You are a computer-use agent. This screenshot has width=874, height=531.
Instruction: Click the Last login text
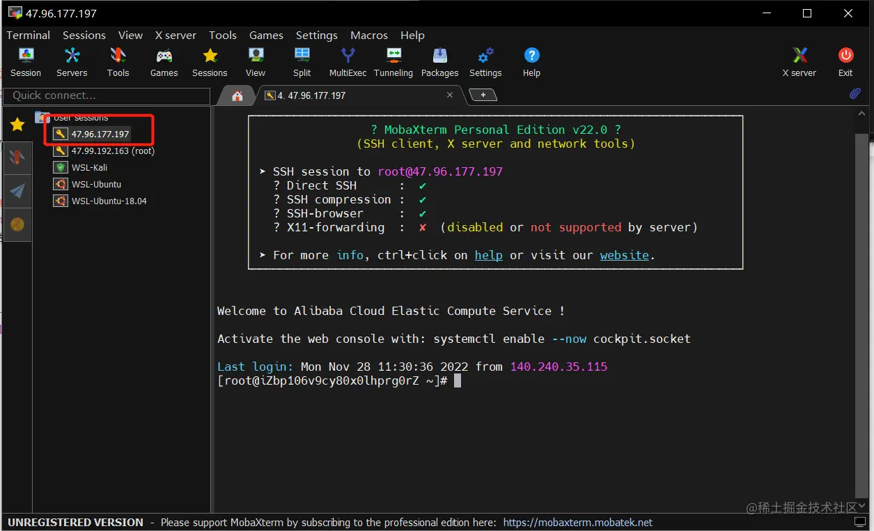point(256,367)
